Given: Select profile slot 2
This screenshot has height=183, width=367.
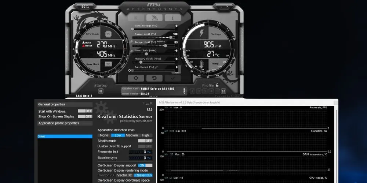Looking at the screenshot, I should (199, 91).
